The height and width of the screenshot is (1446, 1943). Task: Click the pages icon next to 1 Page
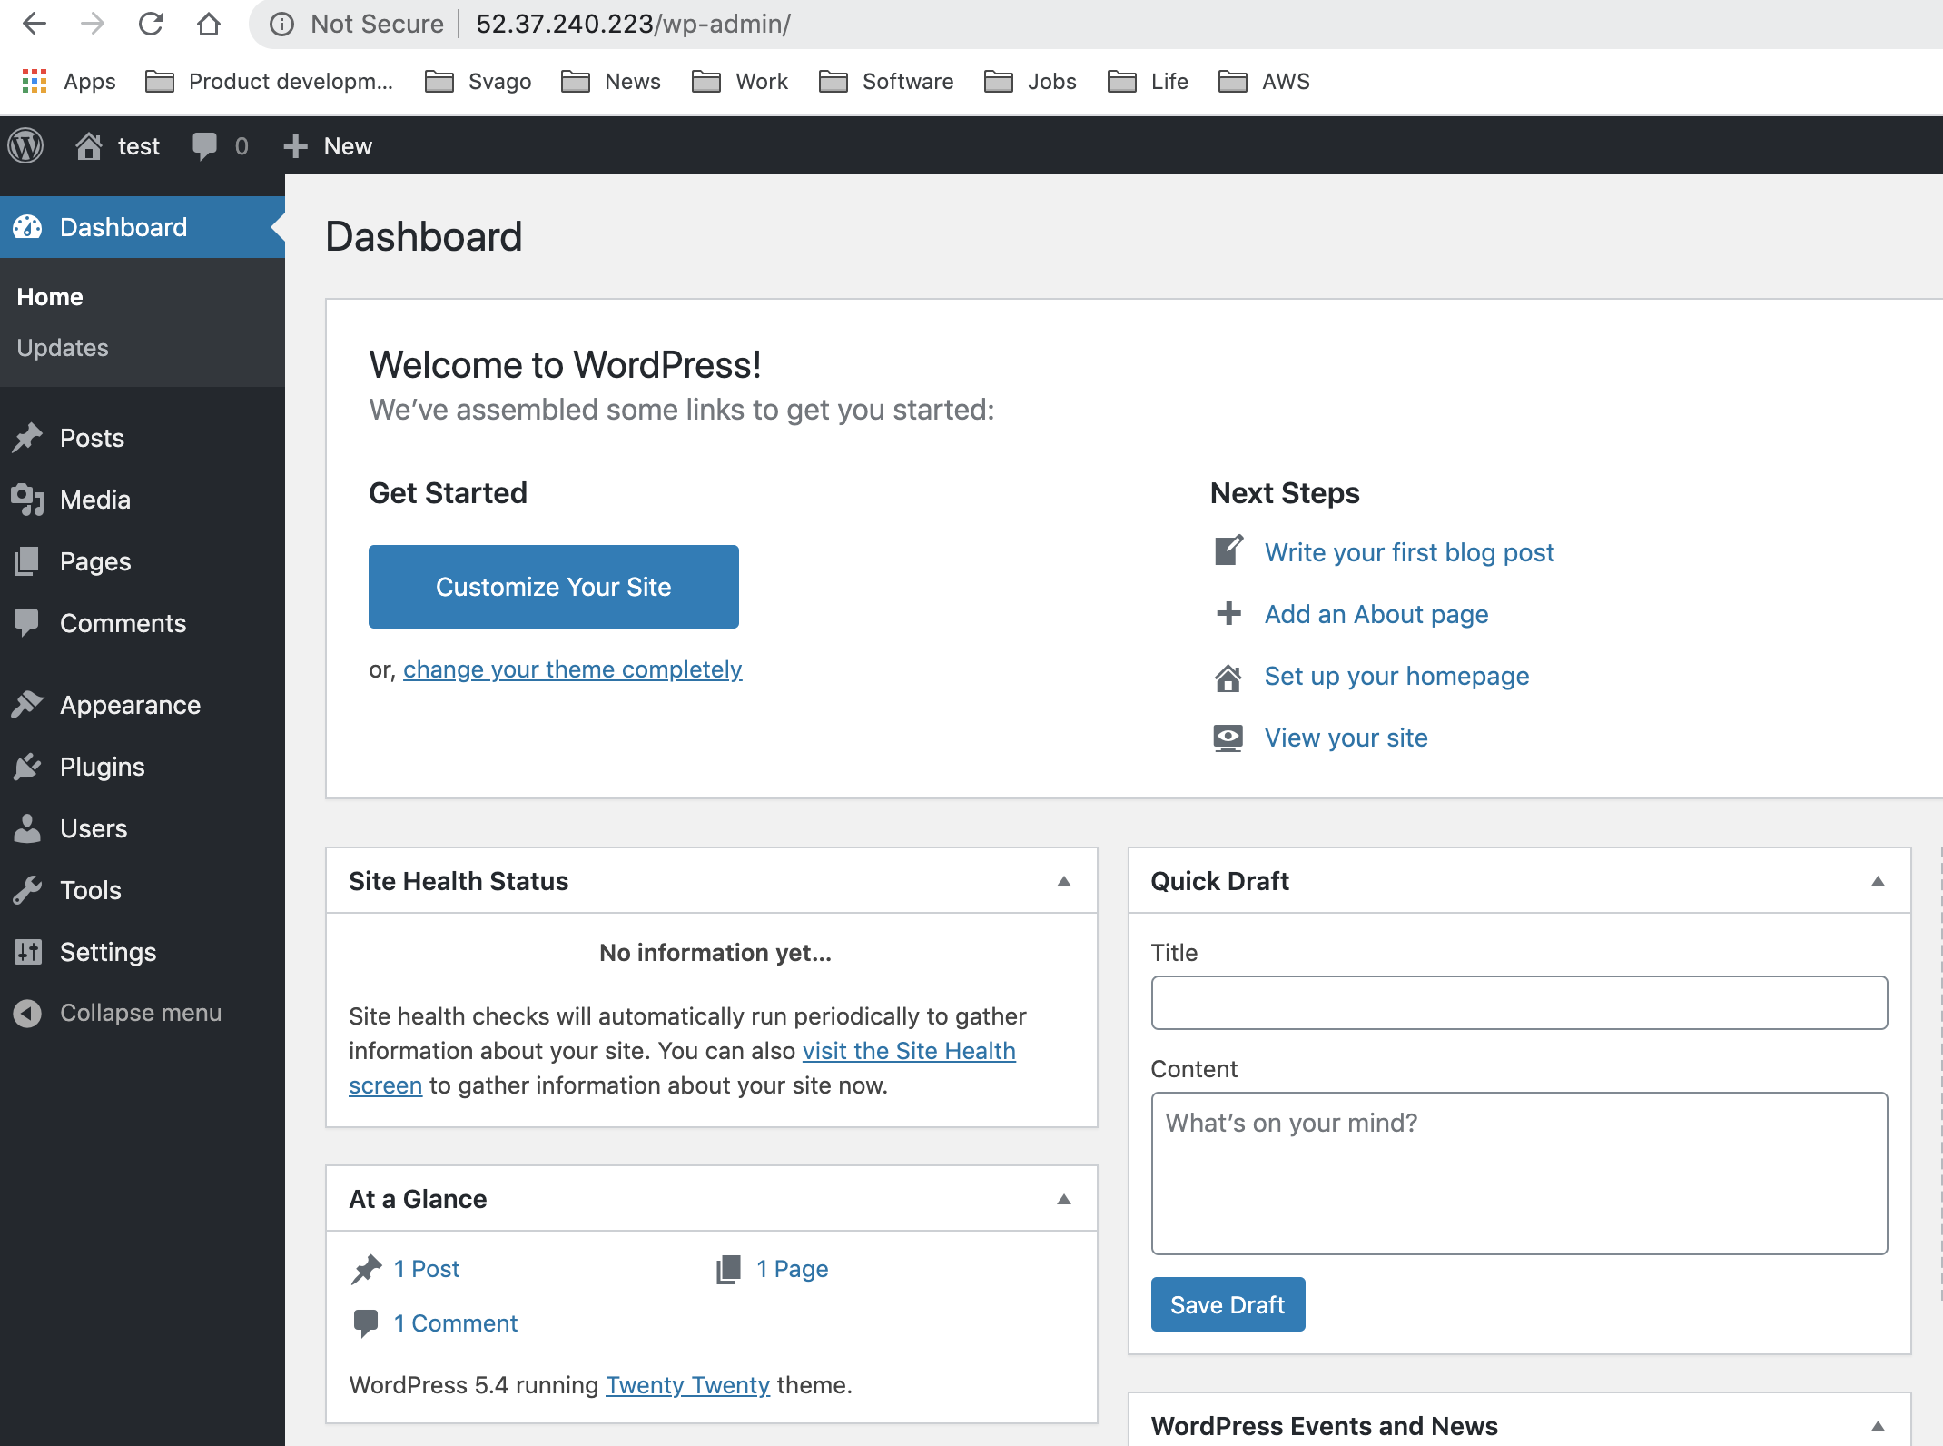click(728, 1269)
